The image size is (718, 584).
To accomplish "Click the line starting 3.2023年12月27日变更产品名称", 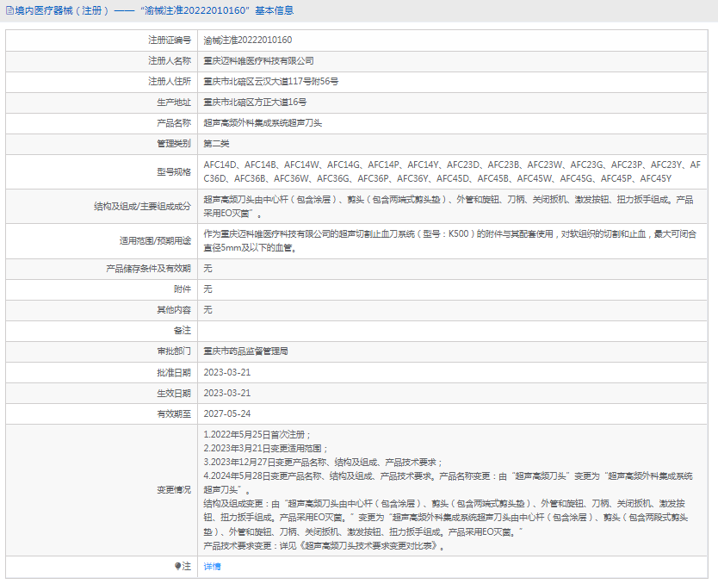I will [323, 463].
